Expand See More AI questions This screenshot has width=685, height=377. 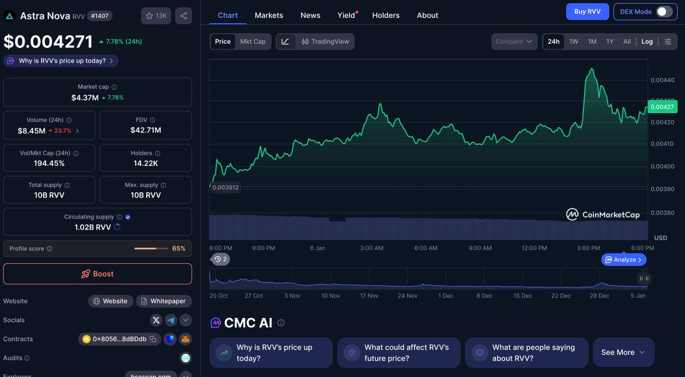[623, 352]
